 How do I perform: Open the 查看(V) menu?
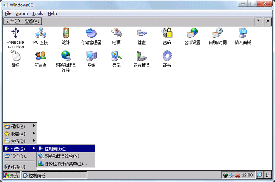click(x=32, y=21)
